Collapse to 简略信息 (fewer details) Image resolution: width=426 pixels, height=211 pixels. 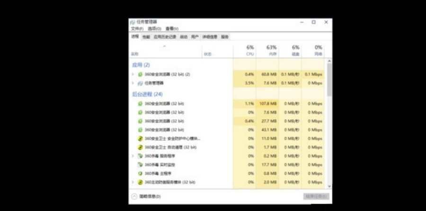(x=146, y=196)
